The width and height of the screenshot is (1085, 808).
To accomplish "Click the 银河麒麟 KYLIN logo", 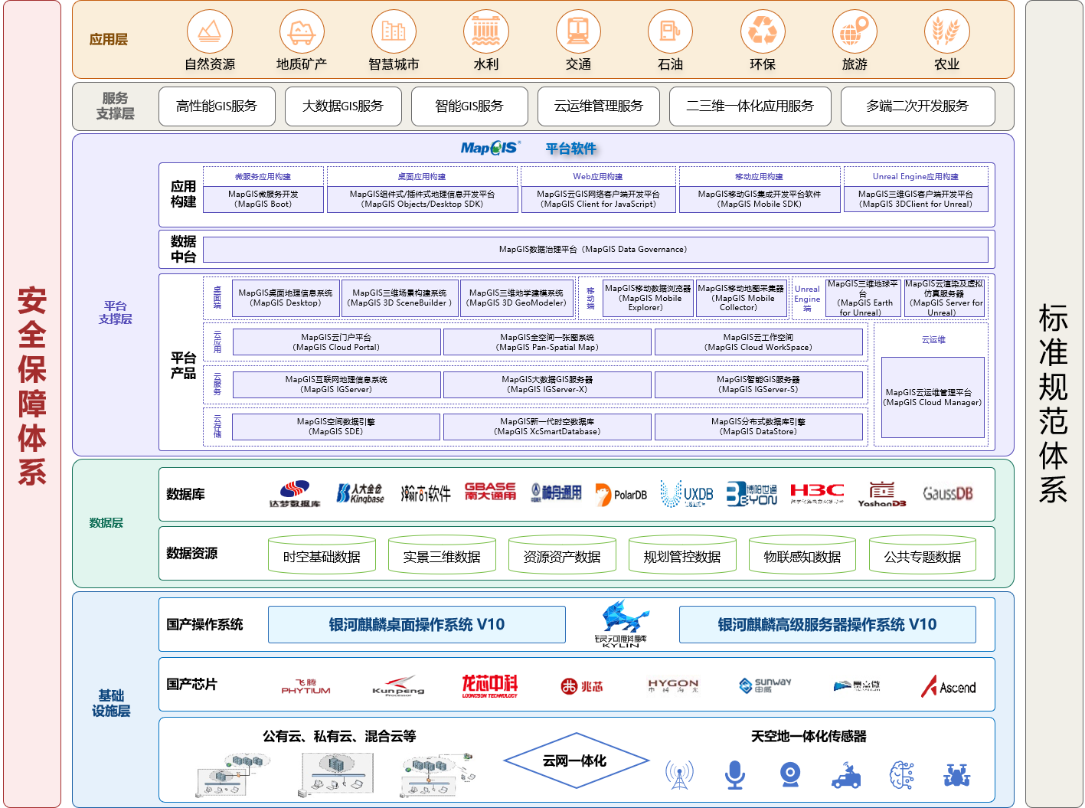I will pos(621,624).
